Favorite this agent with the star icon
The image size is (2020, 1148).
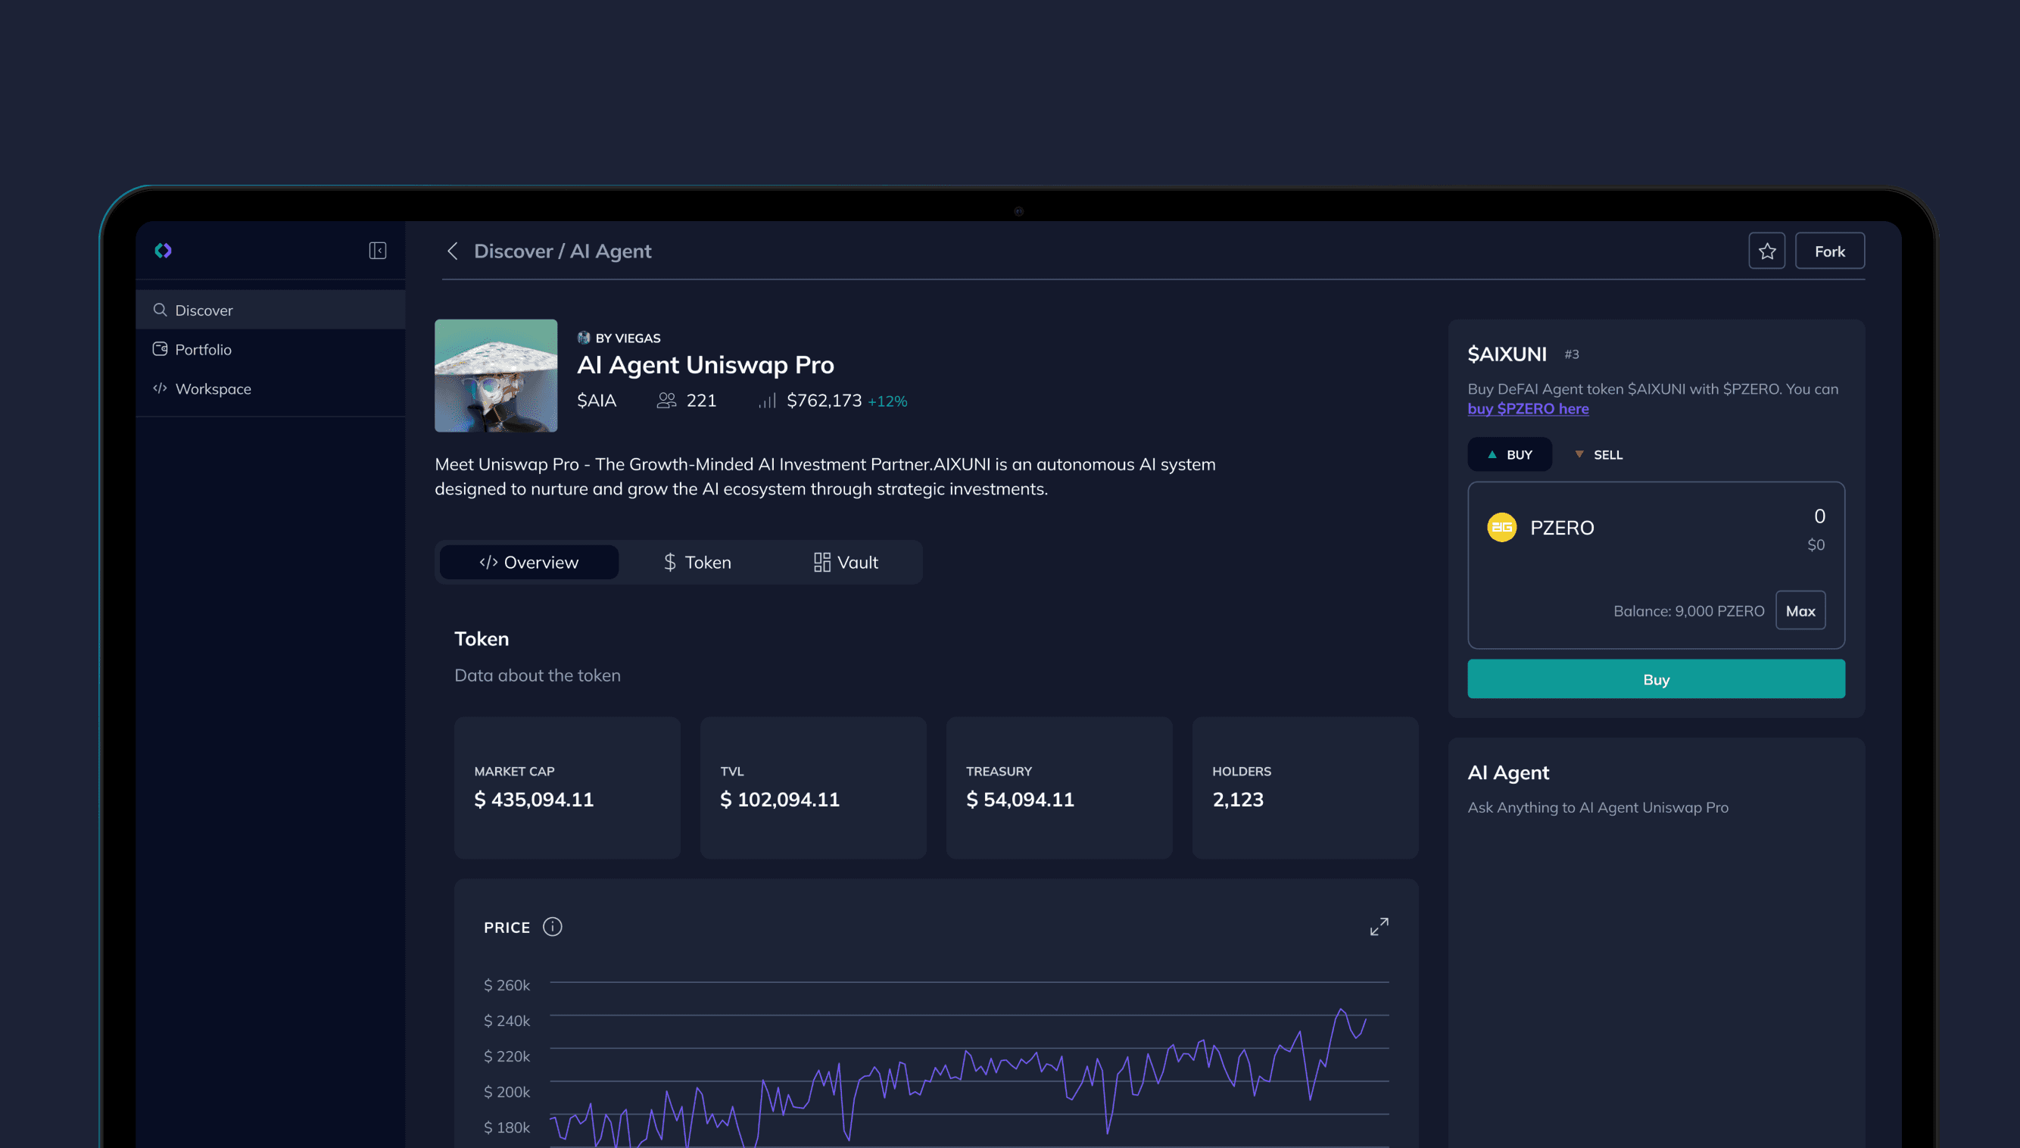click(x=1766, y=251)
